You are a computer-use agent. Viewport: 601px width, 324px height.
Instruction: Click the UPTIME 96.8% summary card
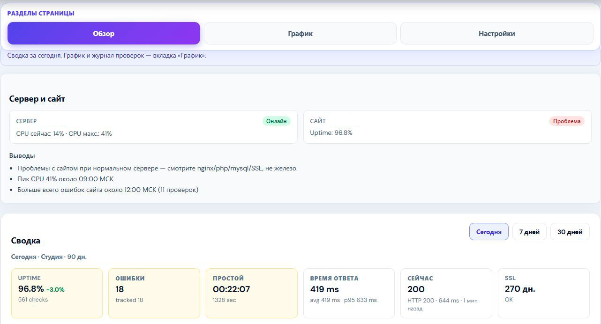coord(57,293)
